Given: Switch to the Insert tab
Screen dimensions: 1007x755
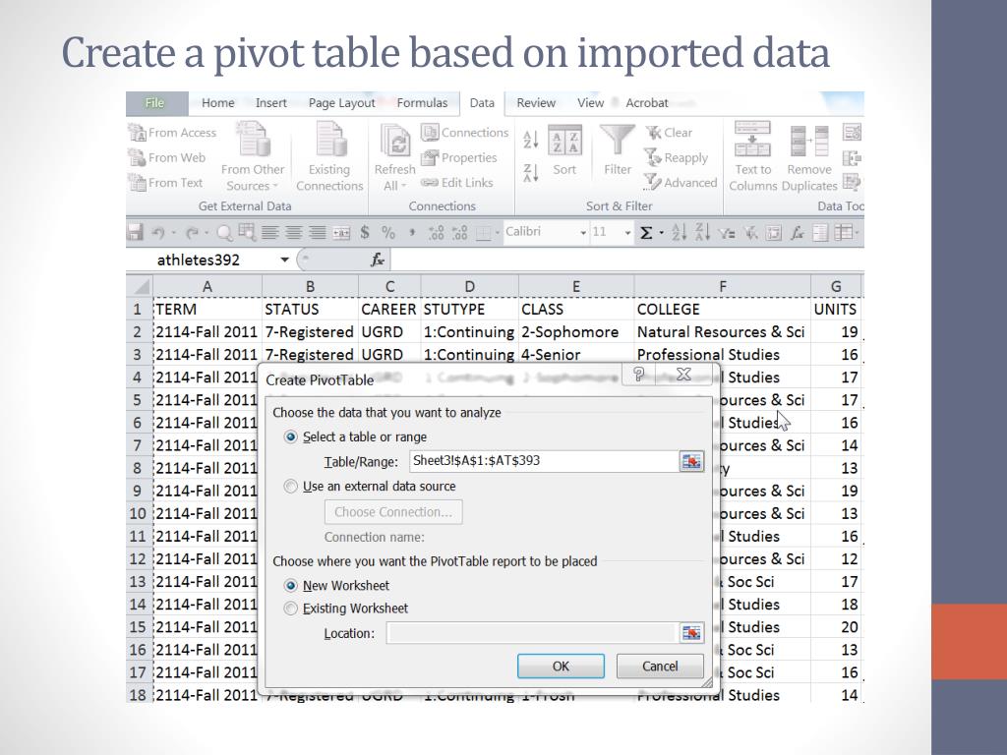Looking at the screenshot, I should pyautogui.click(x=271, y=102).
